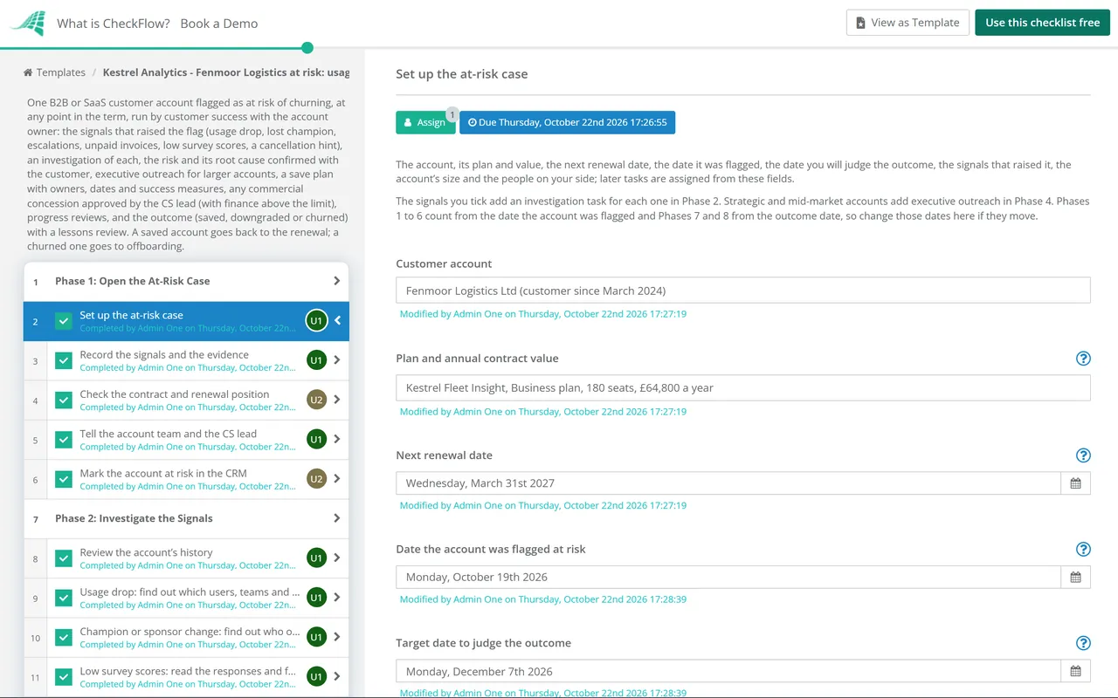Click U1 avatar on Champion or sponsor change row

(x=316, y=637)
